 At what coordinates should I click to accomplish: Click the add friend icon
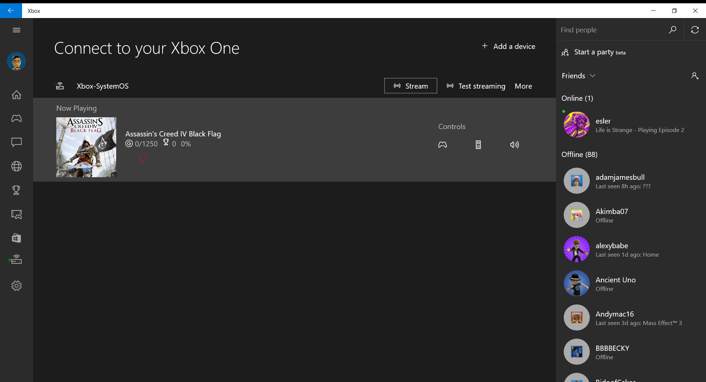[x=695, y=76]
